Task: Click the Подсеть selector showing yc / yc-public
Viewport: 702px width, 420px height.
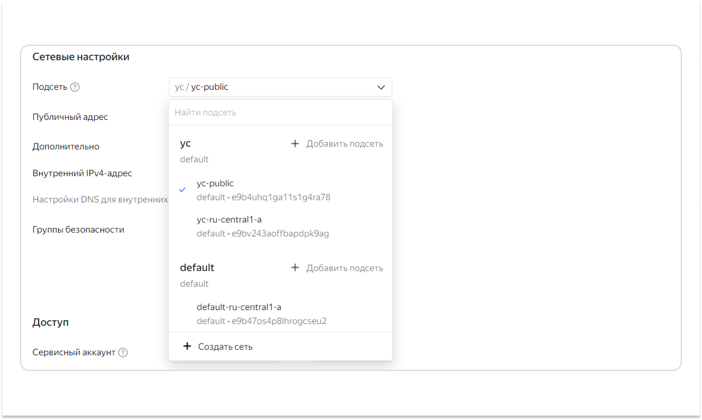Action: point(274,87)
